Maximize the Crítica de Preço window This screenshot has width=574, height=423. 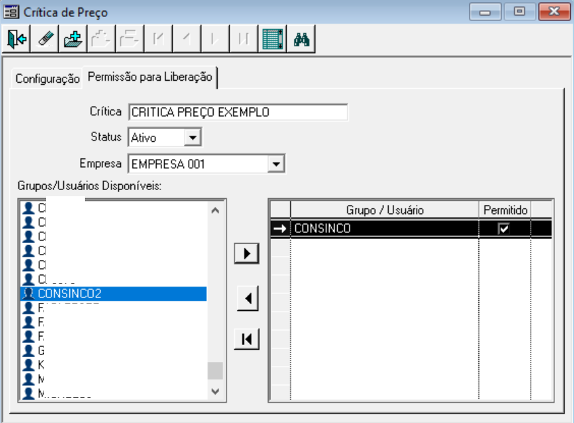coord(519,12)
